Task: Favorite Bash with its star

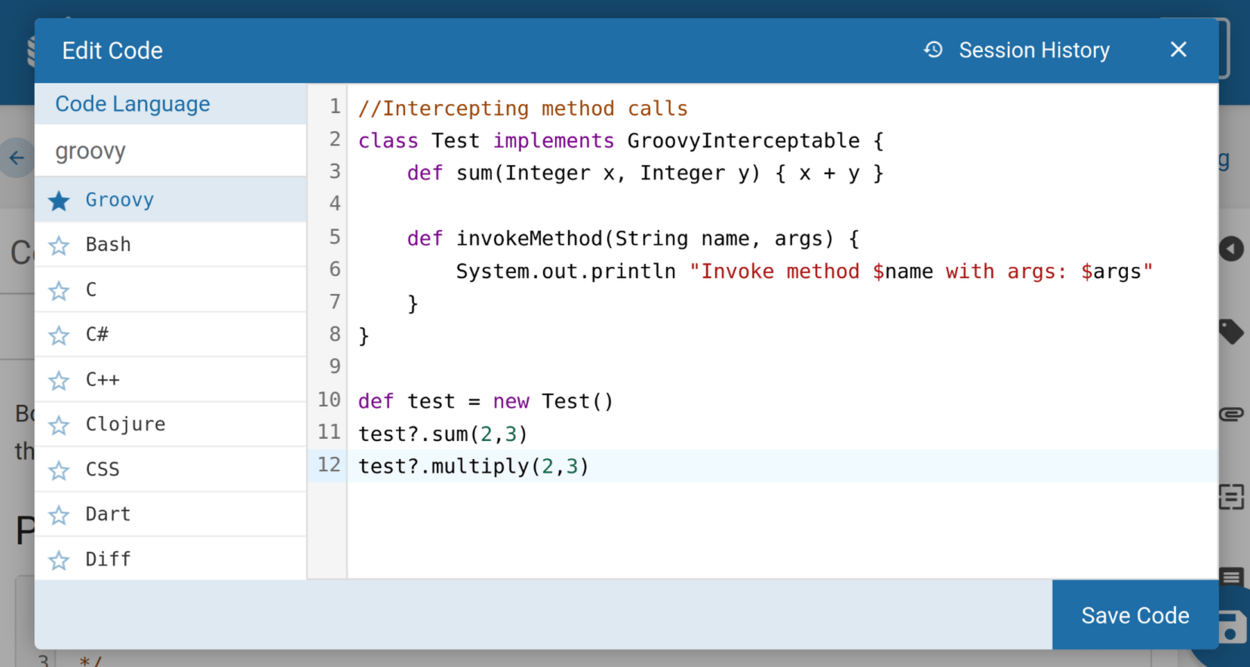Action: point(59,246)
